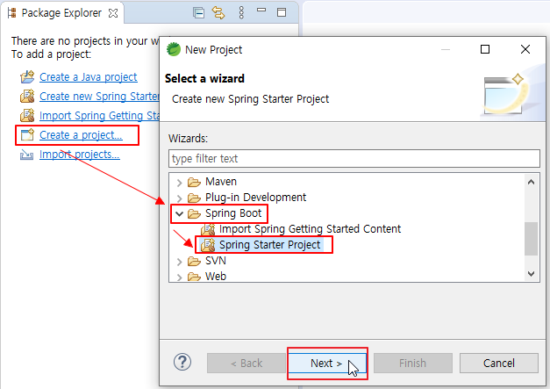Click into the wizard filter text field
Screen dimensions: 550x389
point(354,159)
